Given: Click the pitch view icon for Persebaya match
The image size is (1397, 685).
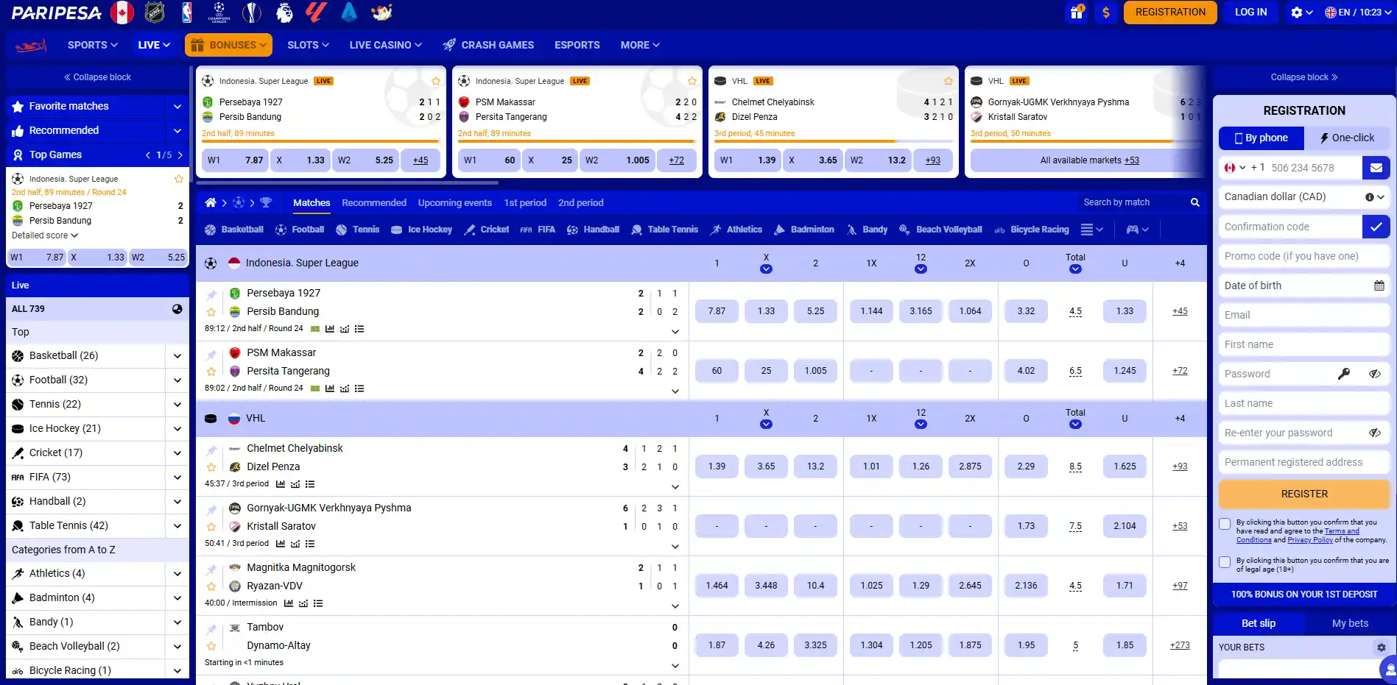Looking at the screenshot, I should coord(315,329).
